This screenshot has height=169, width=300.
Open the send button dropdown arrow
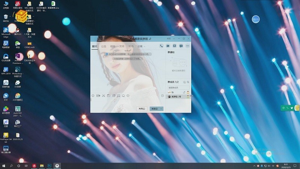pos(161,109)
